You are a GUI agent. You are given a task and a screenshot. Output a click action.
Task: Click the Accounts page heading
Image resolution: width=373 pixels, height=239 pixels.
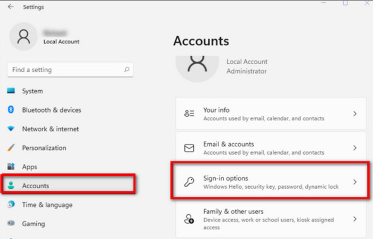(201, 41)
